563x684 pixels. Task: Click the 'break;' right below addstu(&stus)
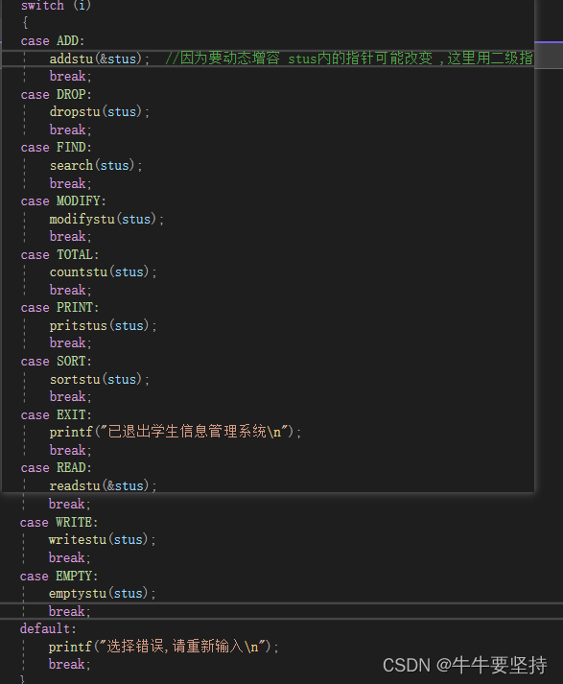pos(71,77)
